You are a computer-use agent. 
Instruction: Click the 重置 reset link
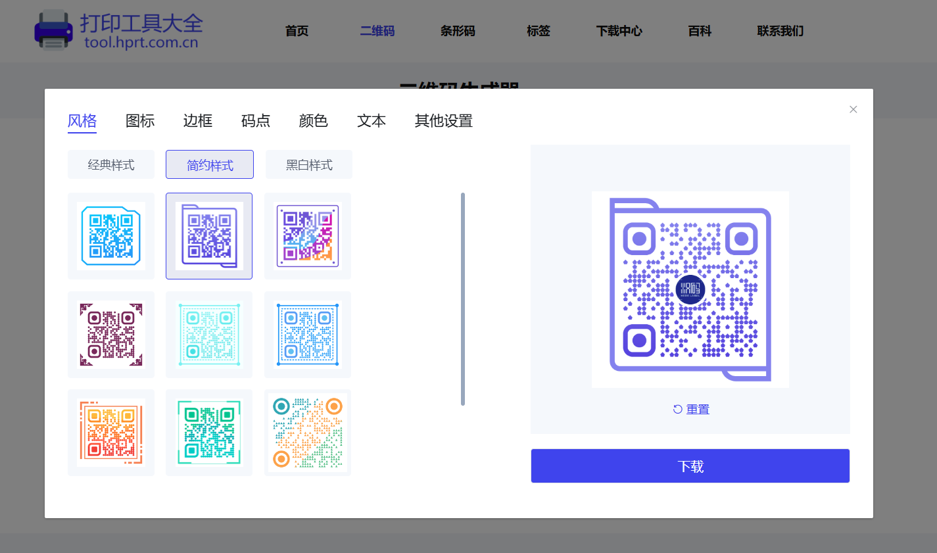(x=698, y=409)
